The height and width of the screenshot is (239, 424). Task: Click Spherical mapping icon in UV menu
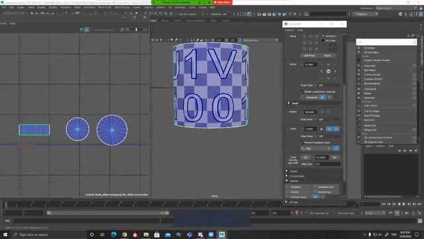click(x=359, y=98)
